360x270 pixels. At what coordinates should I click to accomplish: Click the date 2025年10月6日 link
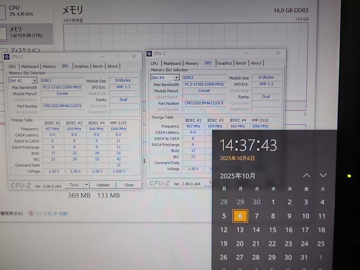pyautogui.click(x=237, y=158)
